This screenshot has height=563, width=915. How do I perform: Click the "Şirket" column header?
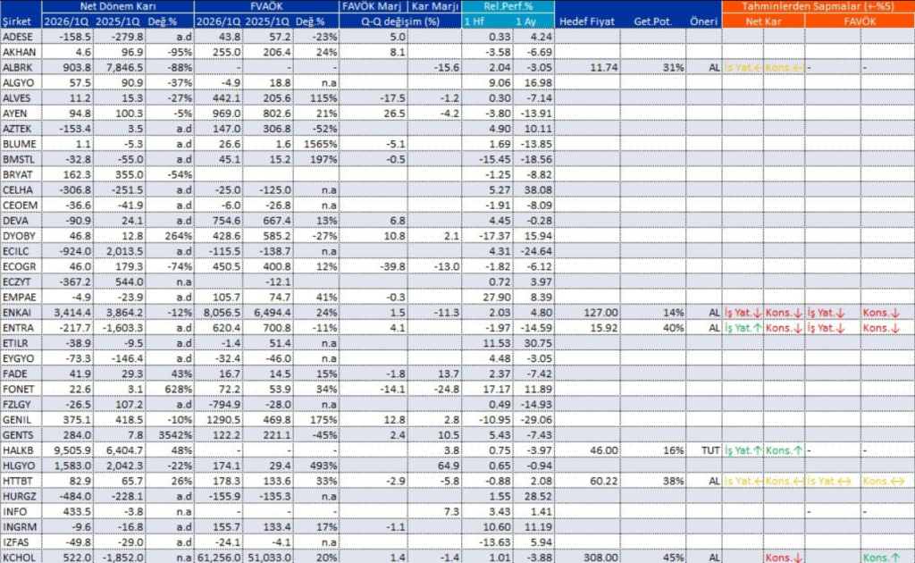[x=17, y=21]
